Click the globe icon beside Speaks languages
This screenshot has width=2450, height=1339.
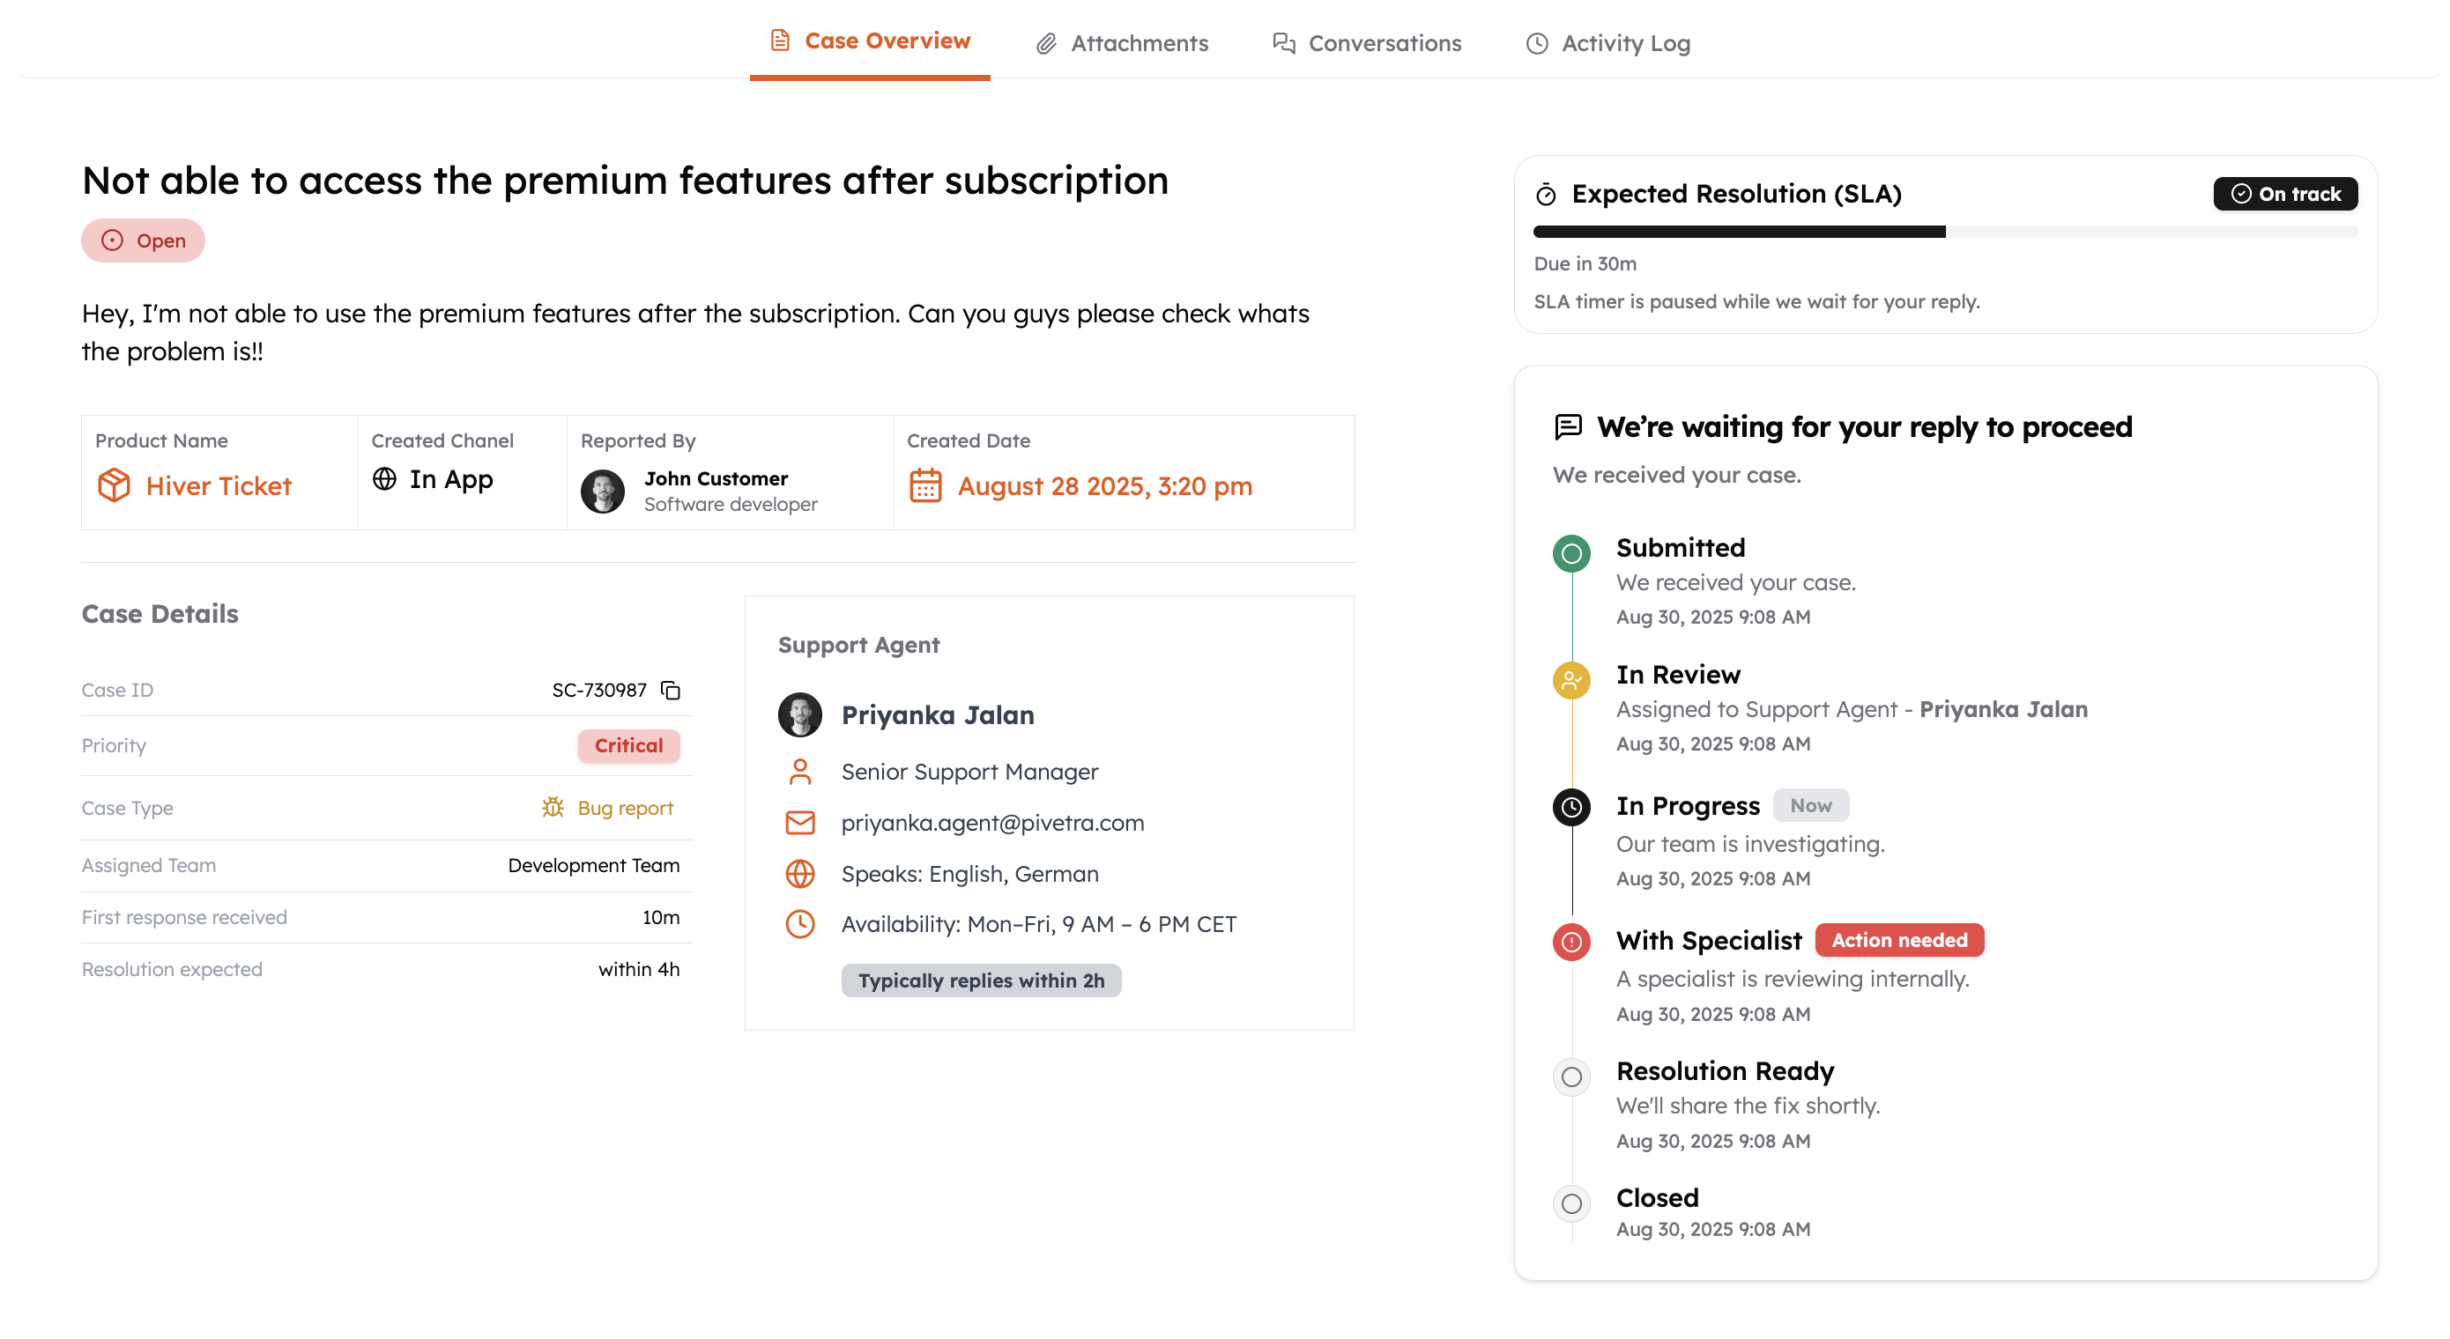800,873
